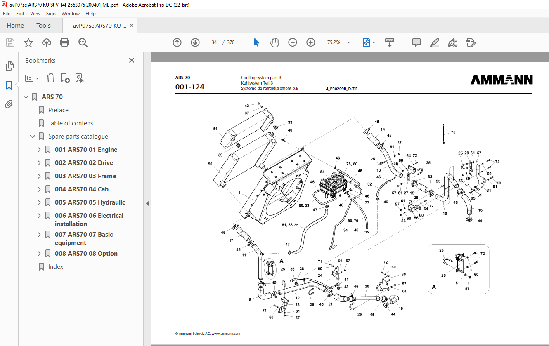This screenshot has width=549, height=346.
Task: Open the File menu
Action: click(7, 14)
